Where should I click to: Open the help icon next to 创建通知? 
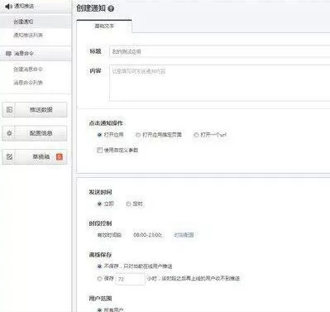tap(111, 9)
